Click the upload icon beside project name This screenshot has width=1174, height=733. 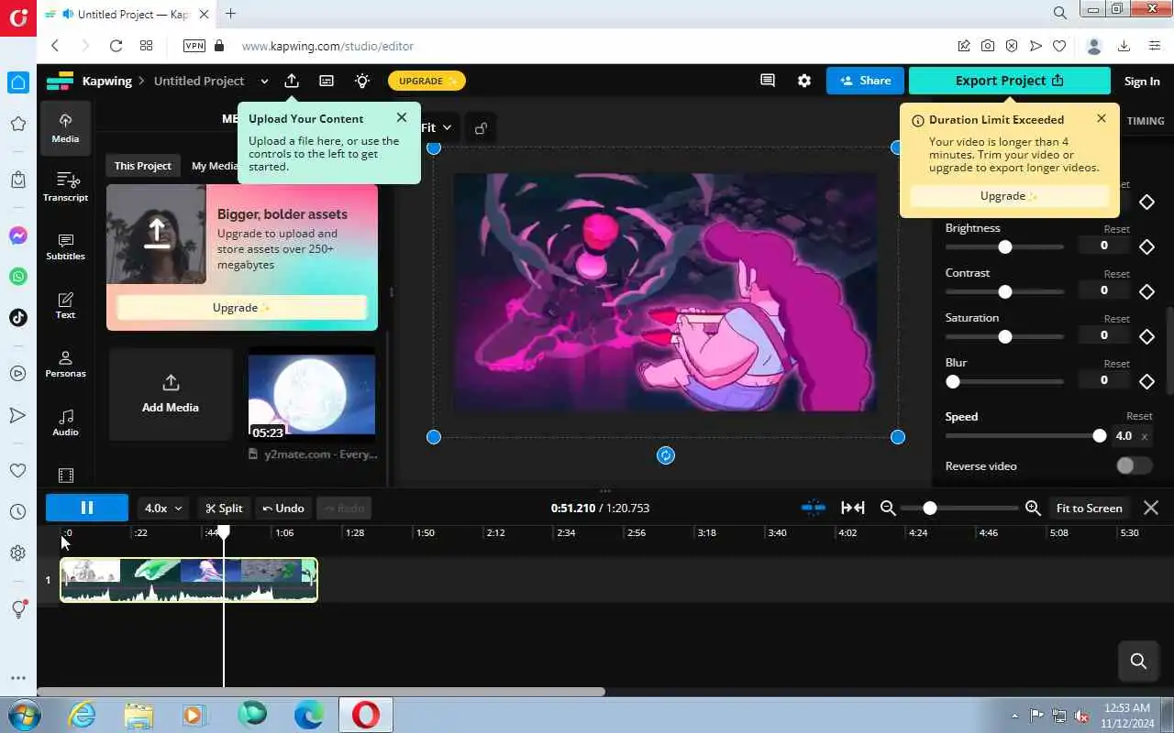[292, 81]
